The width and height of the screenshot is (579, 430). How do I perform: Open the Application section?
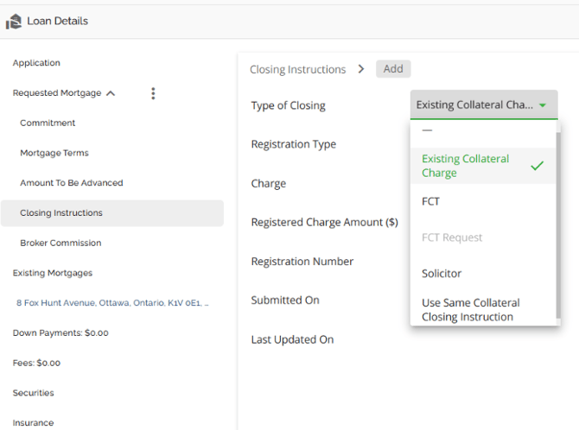(x=36, y=63)
